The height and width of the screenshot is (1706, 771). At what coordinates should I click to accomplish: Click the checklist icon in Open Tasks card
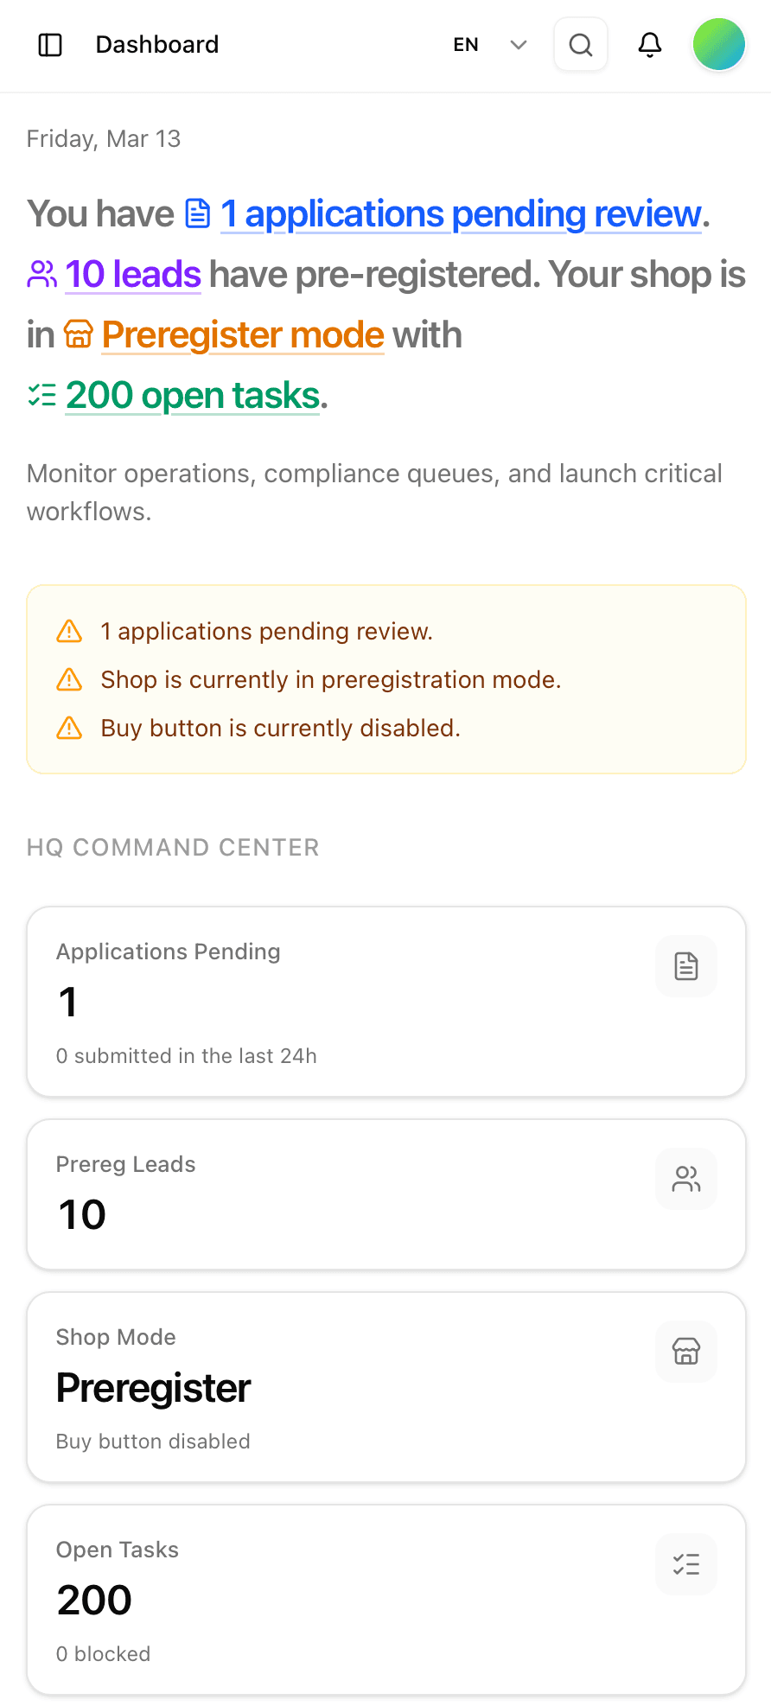point(686,1564)
